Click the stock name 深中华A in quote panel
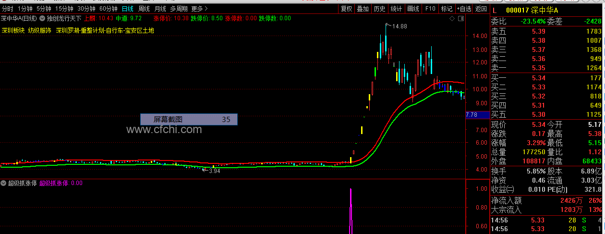This screenshot has height=234, width=605. [545, 10]
